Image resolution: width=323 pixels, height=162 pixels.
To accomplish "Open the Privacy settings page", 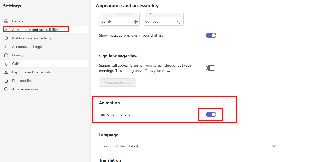I will click(18, 55).
